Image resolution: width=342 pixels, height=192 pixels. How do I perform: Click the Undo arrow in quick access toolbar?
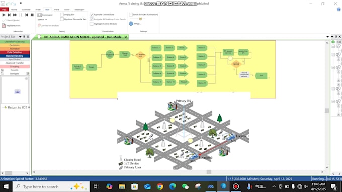pyautogui.click(x=8, y=4)
